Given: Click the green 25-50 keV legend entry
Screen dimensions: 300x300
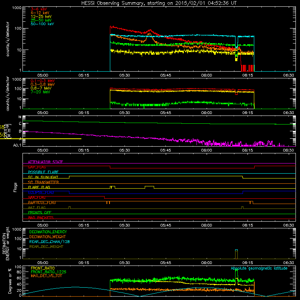Looking at the screenshot, I should coord(41,20).
